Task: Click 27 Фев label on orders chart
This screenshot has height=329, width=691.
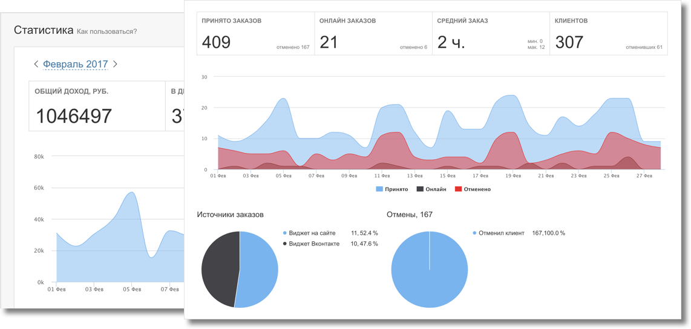Action: click(x=644, y=176)
